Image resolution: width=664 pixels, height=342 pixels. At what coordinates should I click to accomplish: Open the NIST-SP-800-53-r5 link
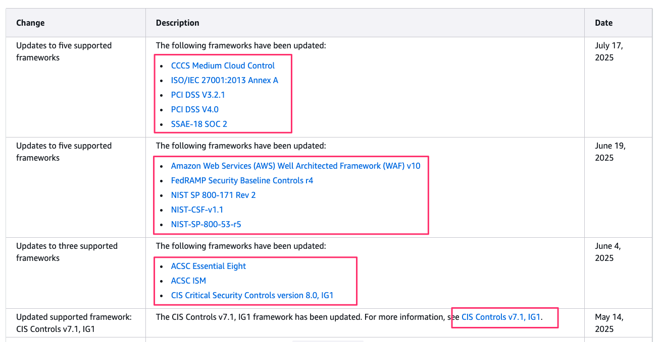tap(206, 224)
